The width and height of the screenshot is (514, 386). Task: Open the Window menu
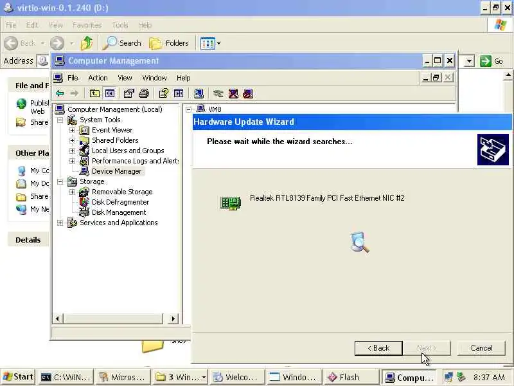pyautogui.click(x=154, y=78)
